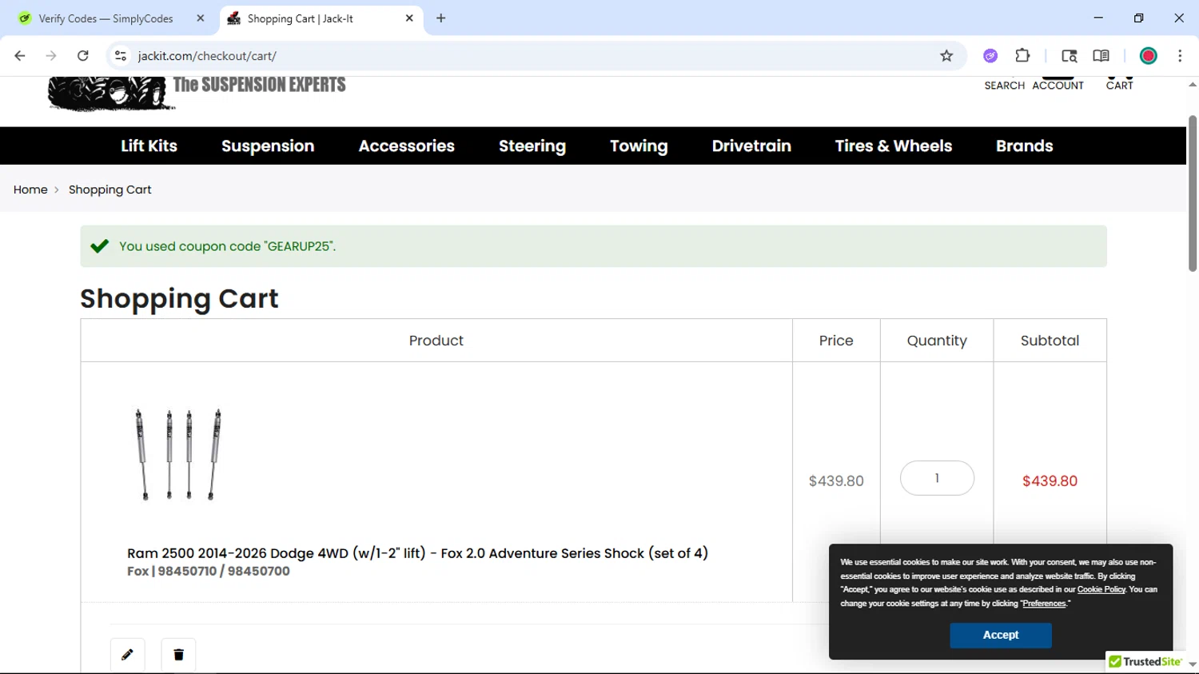Viewport: 1199px width, 674px height.
Task: Open the Towing menu
Action: (639, 146)
